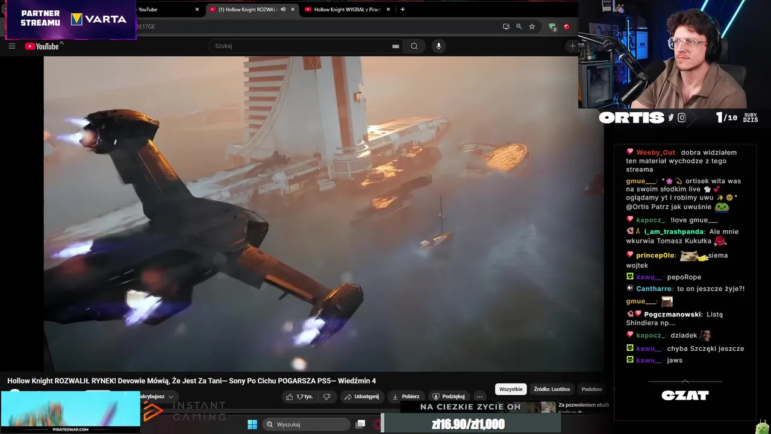Click the VARTA partner banner
Image resolution: width=771 pixels, height=434 pixels.
click(x=71, y=19)
